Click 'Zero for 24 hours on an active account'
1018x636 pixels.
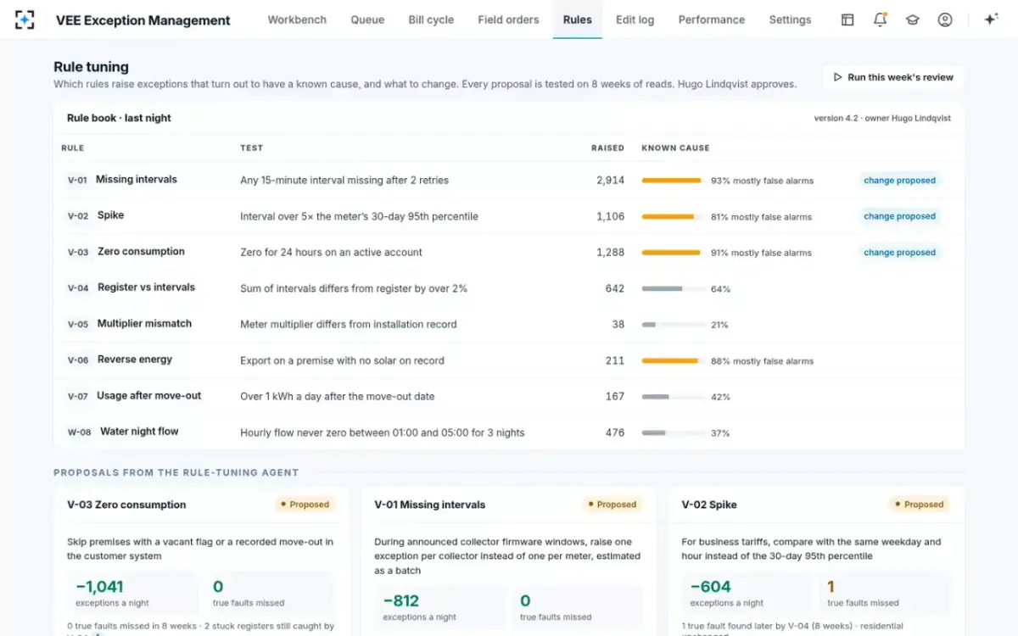click(331, 252)
